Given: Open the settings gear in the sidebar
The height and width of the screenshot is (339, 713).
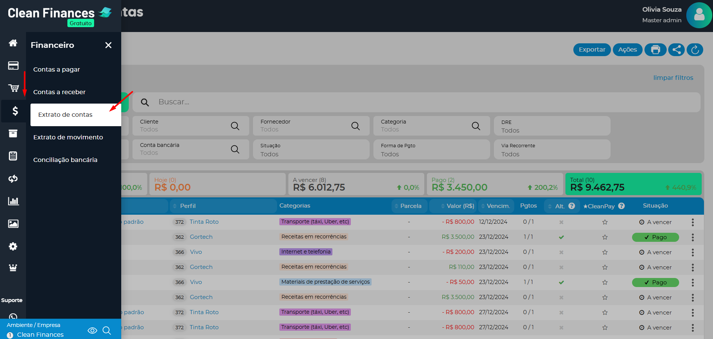Looking at the screenshot, I should coord(13,246).
